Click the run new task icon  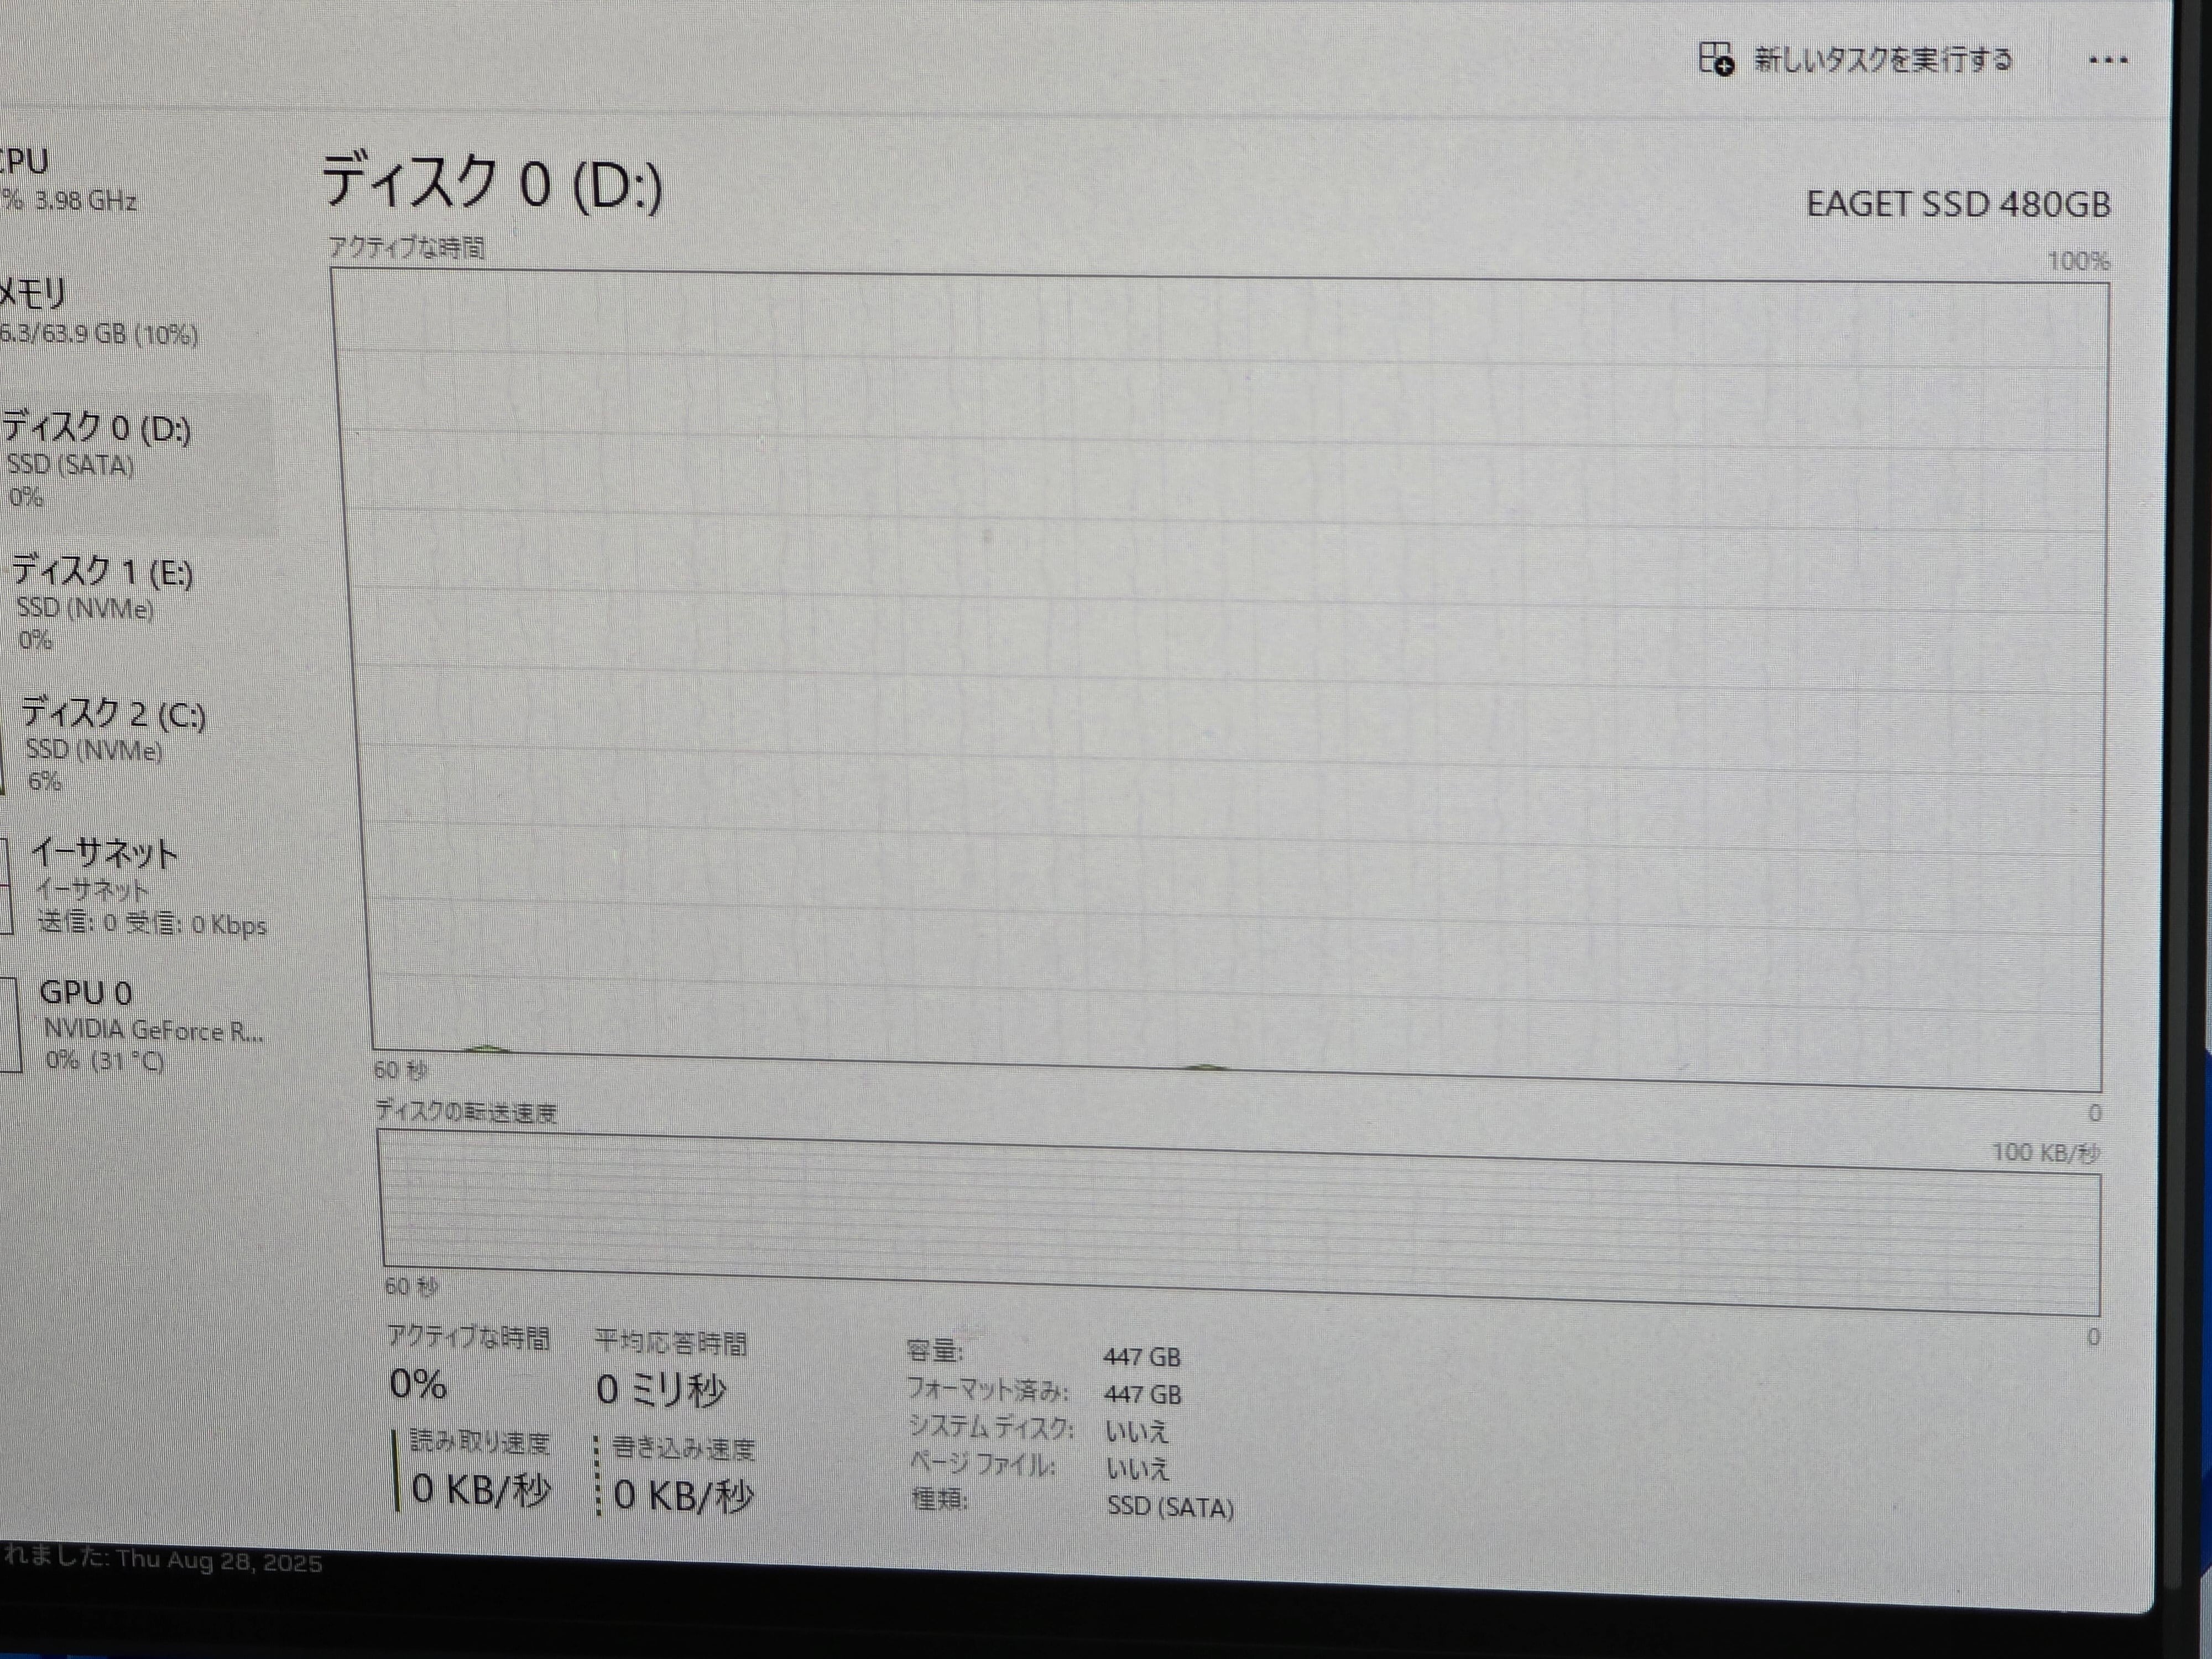tap(1716, 59)
